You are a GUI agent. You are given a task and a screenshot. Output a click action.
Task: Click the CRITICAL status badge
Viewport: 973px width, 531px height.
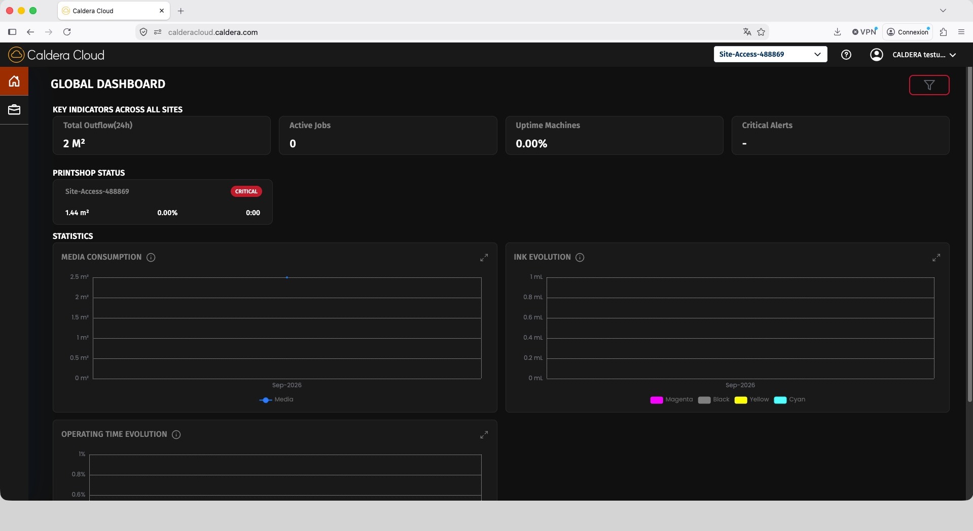(x=246, y=191)
